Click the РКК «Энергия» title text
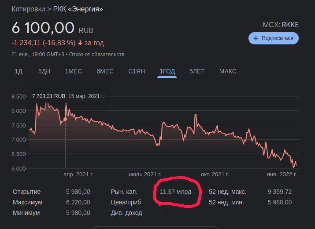The image size is (315, 229). (78, 9)
